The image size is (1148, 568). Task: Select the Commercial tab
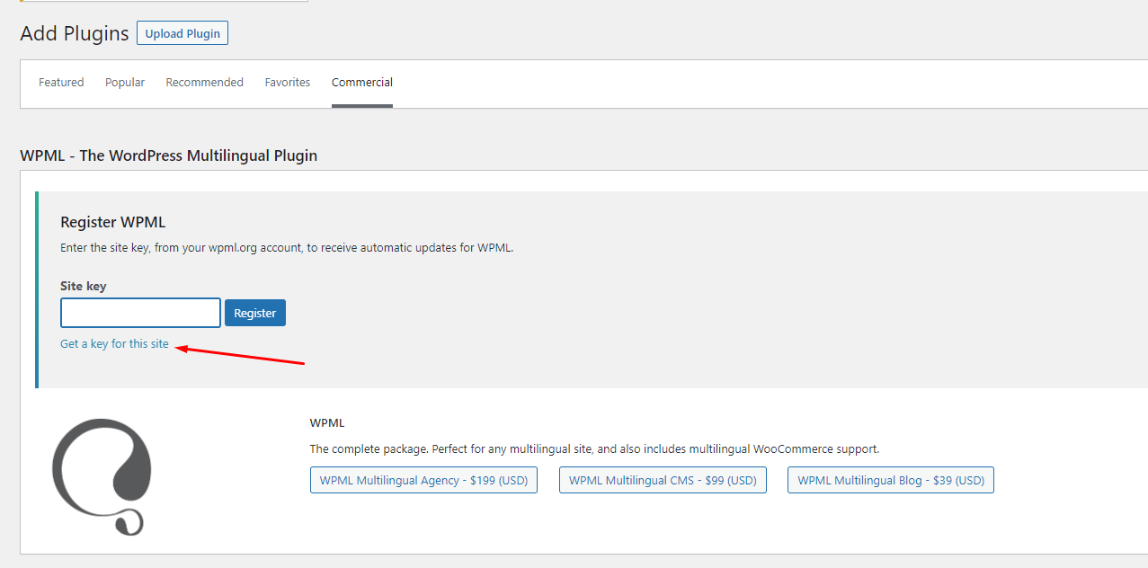point(362,83)
